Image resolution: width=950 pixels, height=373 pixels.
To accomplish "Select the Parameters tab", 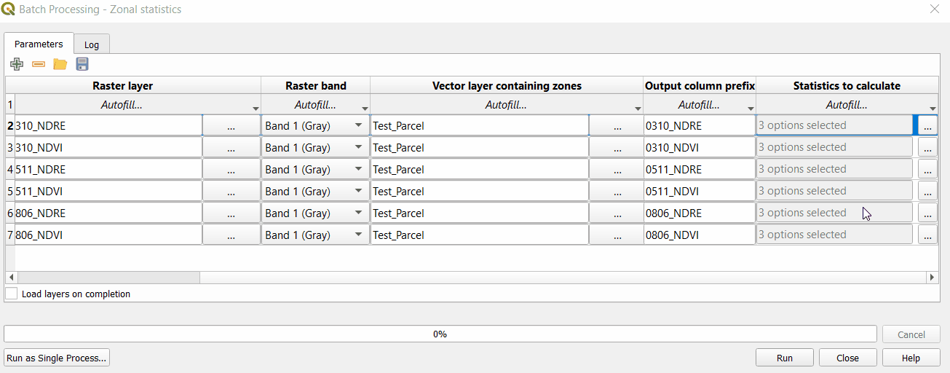I will [x=39, y=44].
